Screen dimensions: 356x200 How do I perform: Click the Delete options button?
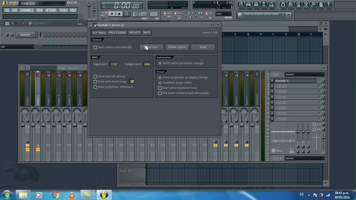pos(177,47)
